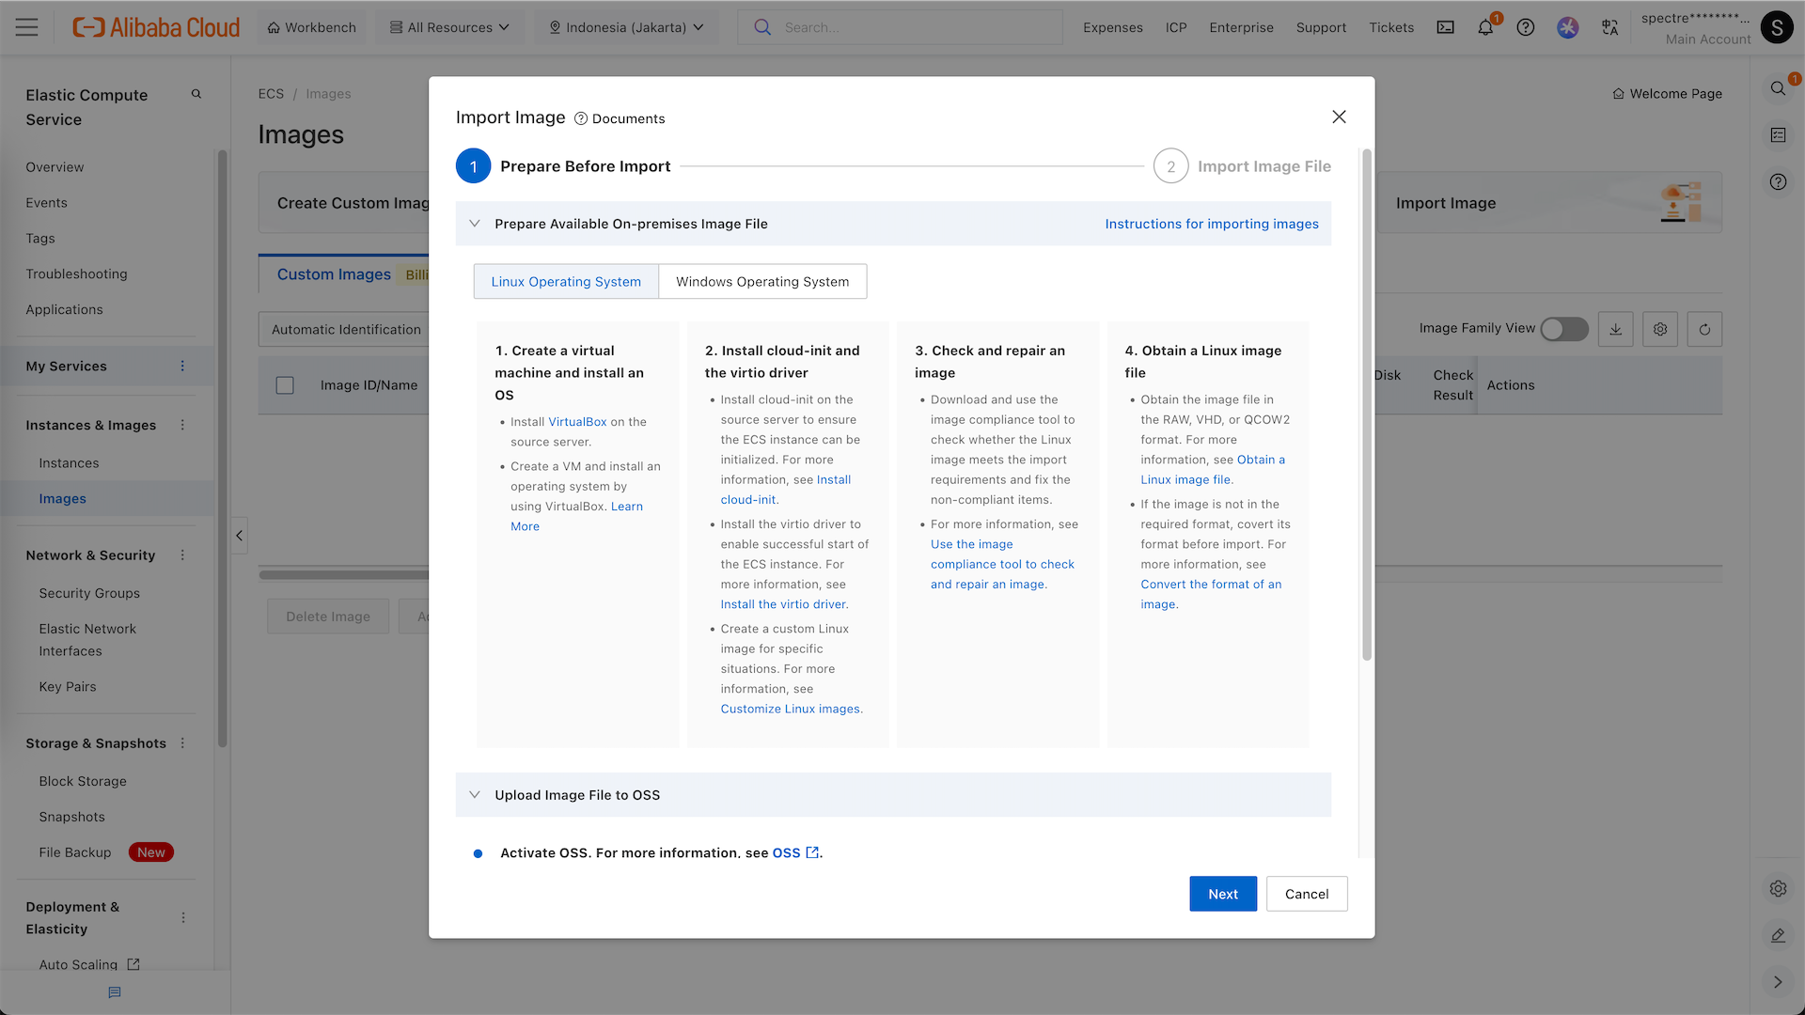Click the Next button
This screenshot has height=1015, width=1805.
[1222, 894]
